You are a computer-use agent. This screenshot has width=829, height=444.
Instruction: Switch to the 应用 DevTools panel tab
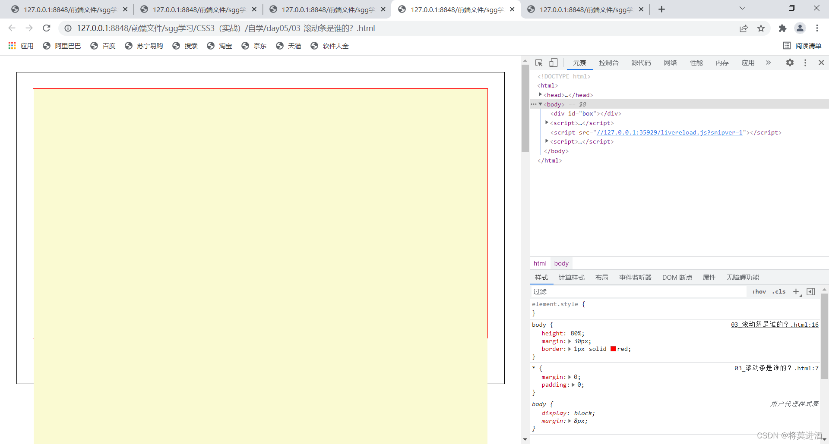[x=748, y=63]
